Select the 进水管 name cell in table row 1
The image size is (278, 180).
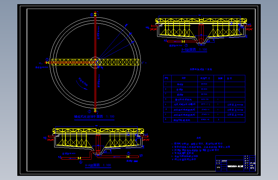(x=184, y=84)
